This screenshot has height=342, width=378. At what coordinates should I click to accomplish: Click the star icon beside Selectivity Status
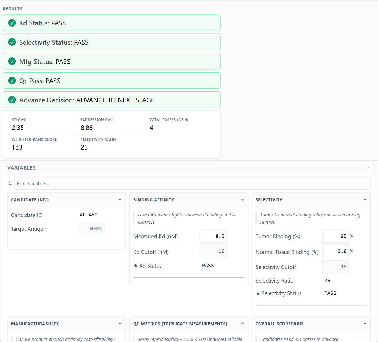pyautogui.click(x=258, y=293)
